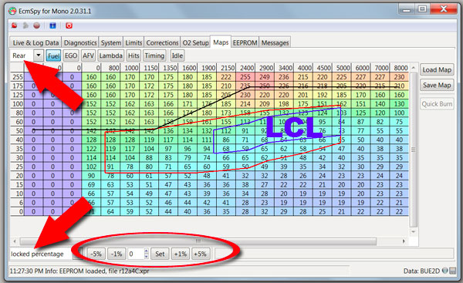Click the horizontal scrollbar below the map
463x283 pixels.
click(x=198, y=241)
